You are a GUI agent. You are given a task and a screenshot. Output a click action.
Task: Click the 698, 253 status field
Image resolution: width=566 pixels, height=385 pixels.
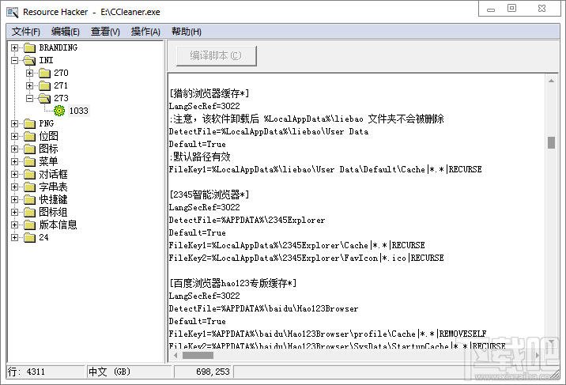pos(204,372)
